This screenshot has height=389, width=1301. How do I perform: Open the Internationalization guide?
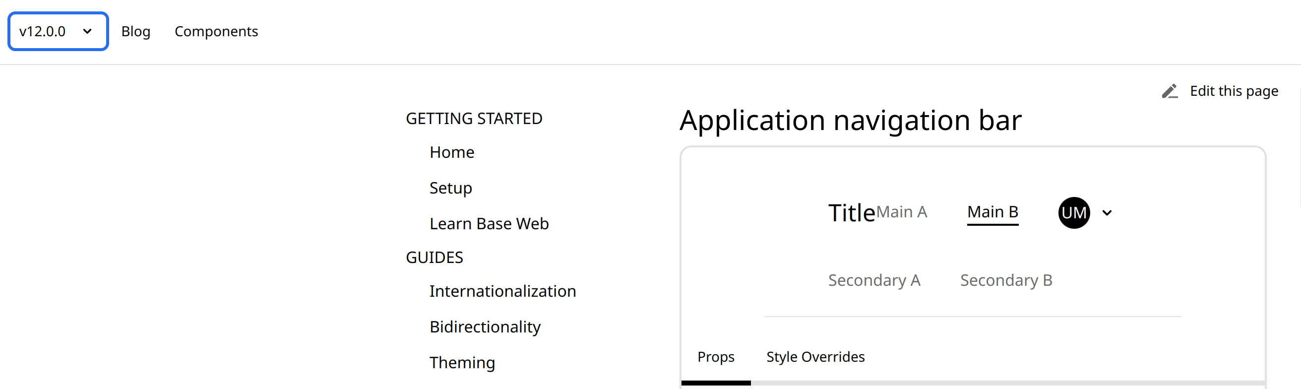(x=502, y=291)
